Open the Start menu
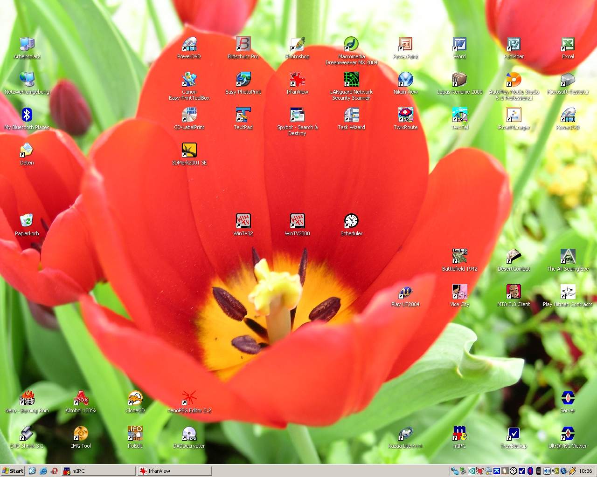This screenshot has width=597, height=477. 13,471
